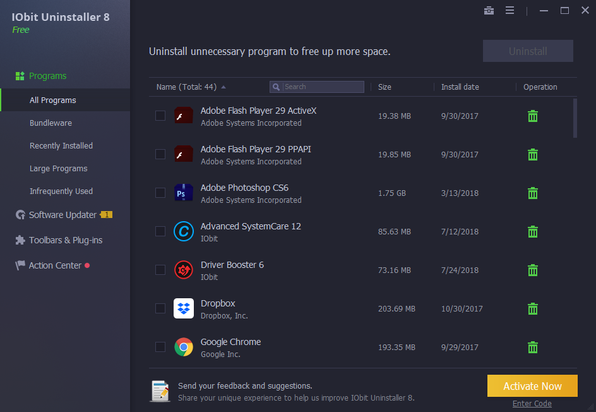The width and height of the screenshot is (596, 412).
Task: Click trash icon for Driver Booster 6
Action: click(x=532, y=270)
